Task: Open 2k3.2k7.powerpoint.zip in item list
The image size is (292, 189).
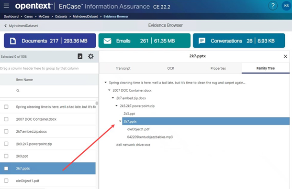Action: 34,144
